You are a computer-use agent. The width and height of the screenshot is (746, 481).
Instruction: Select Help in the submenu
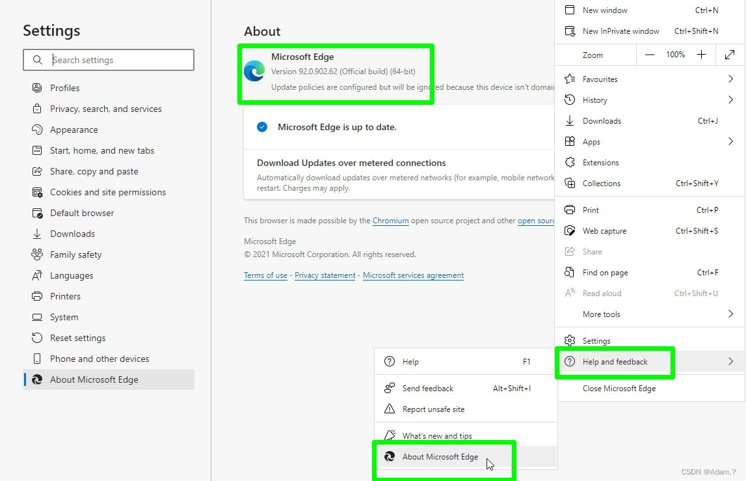[466, 361]
